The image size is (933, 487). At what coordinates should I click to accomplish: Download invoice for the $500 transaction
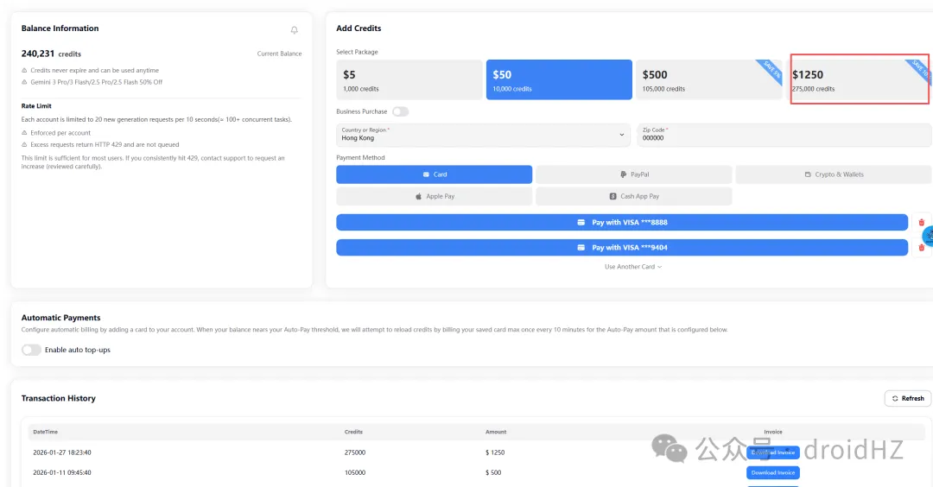pos(772,472)
